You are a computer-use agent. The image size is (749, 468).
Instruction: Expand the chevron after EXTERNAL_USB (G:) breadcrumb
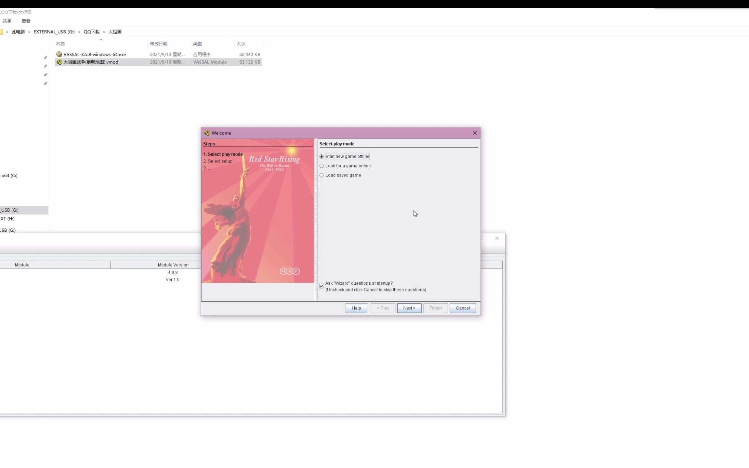point(79,32)
